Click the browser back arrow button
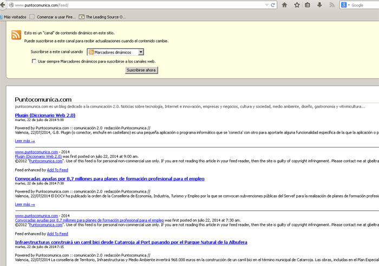 pos(3,5)
